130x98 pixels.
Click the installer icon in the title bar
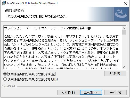pos(4,3)
